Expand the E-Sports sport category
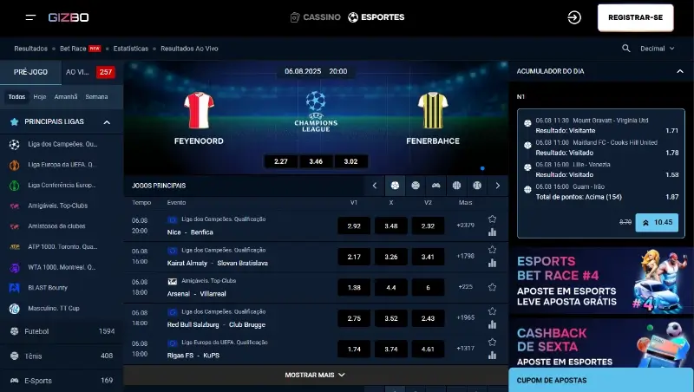Image resolution: width=694 pixels, height=392 pixels. 62,381
